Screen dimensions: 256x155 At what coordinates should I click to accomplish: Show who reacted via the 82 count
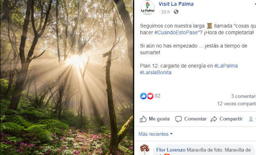pyautogui.click(x=157, y=96)
